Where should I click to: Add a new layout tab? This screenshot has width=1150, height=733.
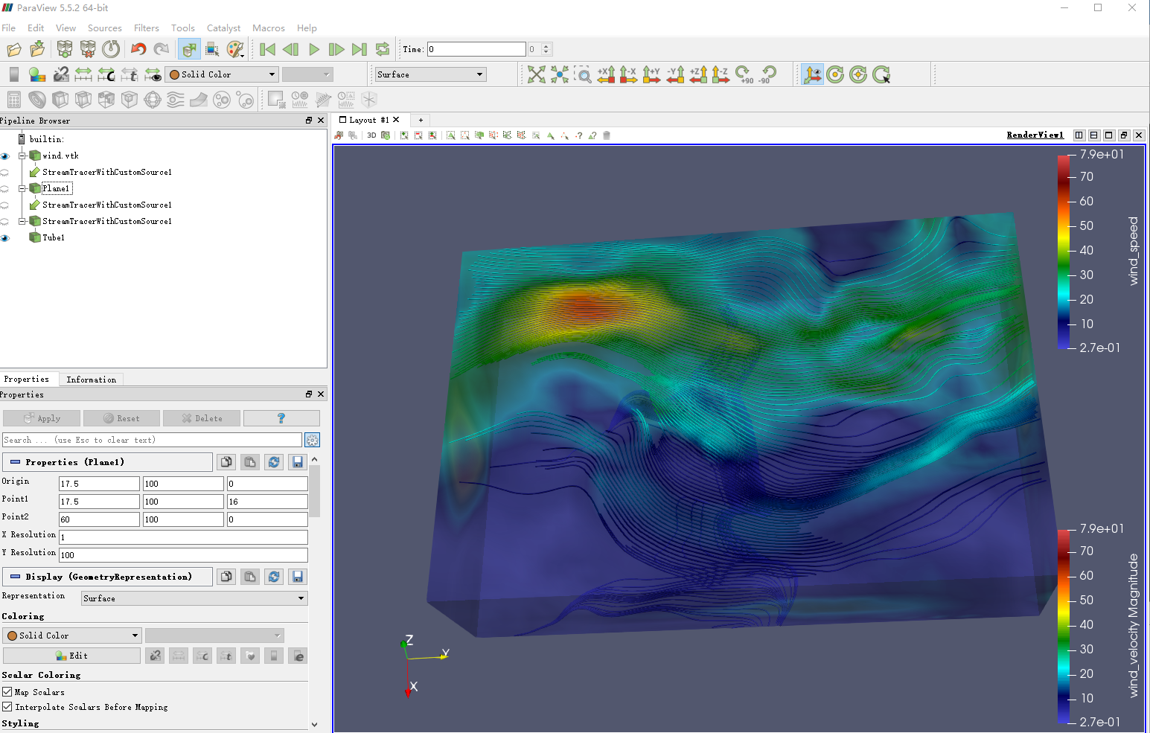(421, 120)
